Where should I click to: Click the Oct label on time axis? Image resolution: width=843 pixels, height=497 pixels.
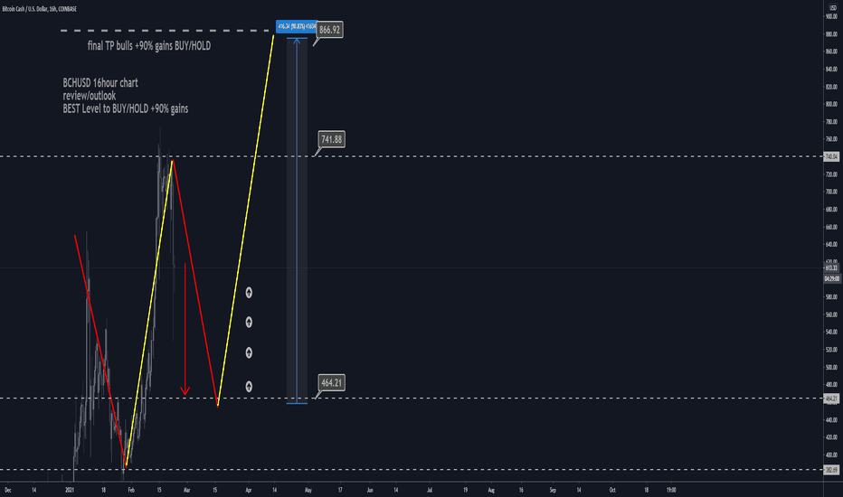coord(612,490)
